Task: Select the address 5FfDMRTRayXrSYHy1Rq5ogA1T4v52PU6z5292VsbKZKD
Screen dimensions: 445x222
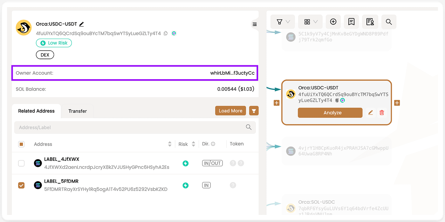Action: (x=106, y=189)
